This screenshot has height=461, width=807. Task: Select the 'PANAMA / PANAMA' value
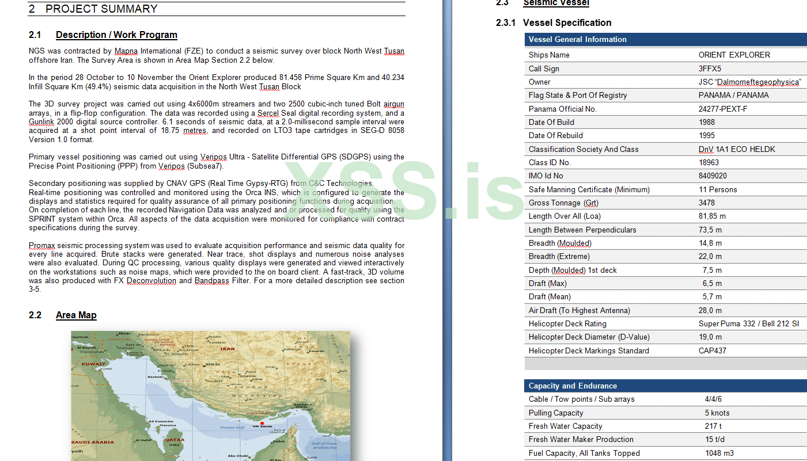(x=734, y=95)
